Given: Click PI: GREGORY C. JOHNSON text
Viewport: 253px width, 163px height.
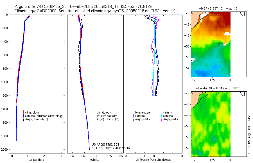Looking at the screenshot, I should [111, 148].
